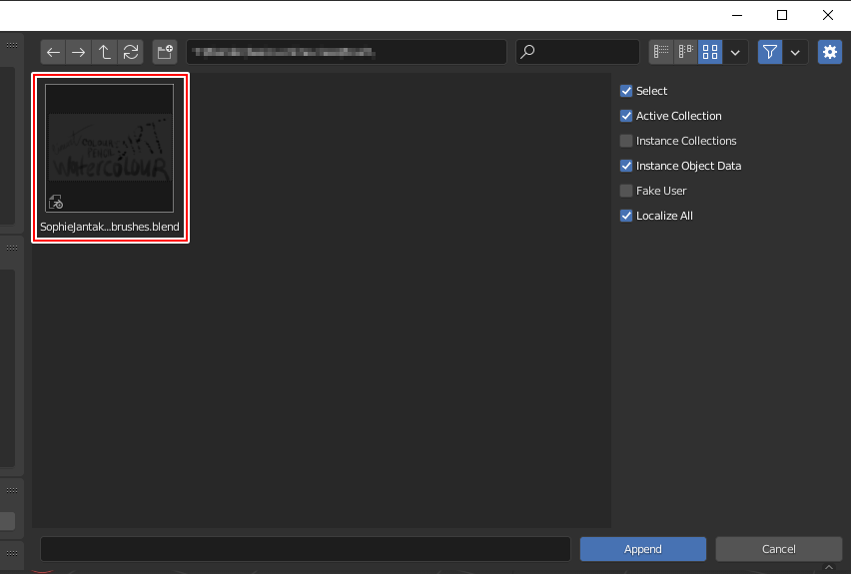
Task: Switch to vertical list display mode
Action: (661, 52)
